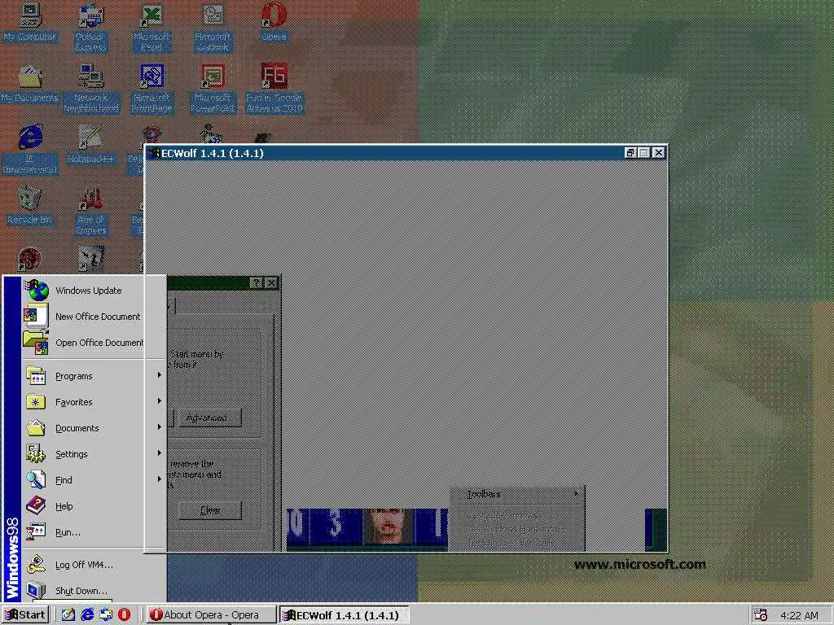Choose Log Off VM4... in Start menu
834x625 pixels.
tap(94, 565)
